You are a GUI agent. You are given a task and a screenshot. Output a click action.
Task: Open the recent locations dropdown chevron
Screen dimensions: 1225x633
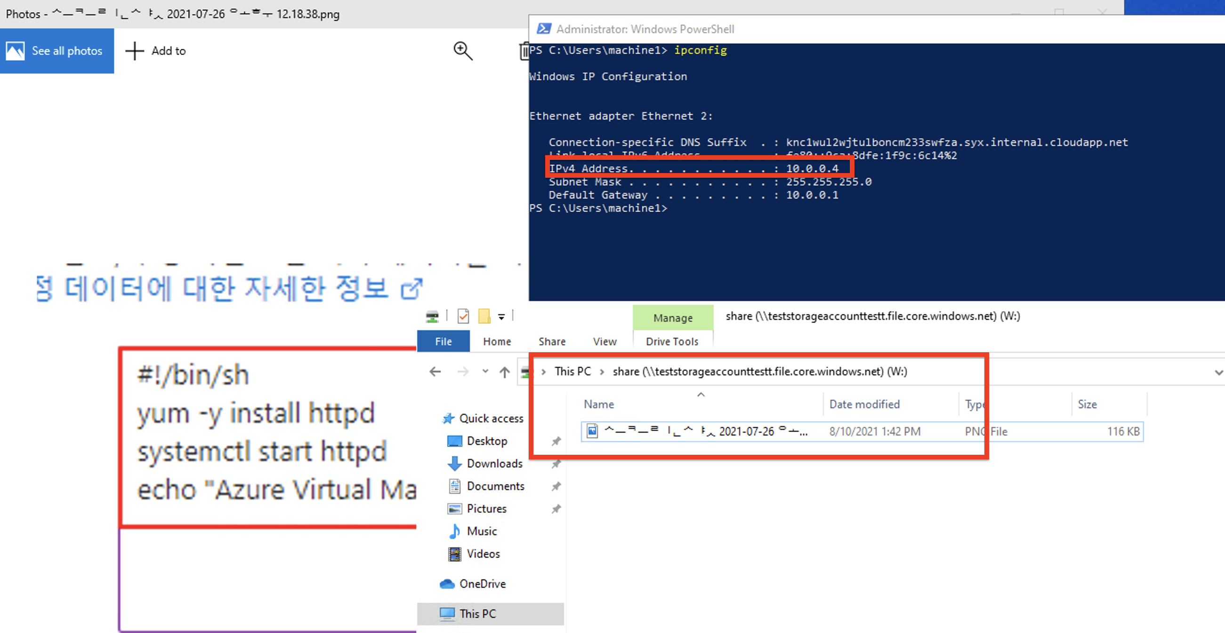[x=485, y=372]
